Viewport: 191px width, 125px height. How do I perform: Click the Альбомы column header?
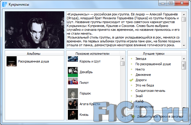pyautogui.click(x=35, y=54)
